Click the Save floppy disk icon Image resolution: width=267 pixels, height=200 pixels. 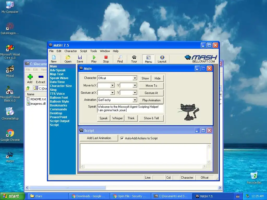80,59
